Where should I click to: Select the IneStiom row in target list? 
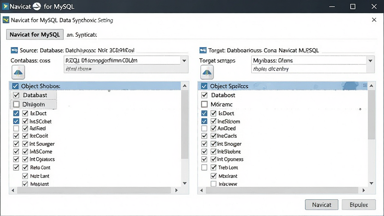click(229, 121)
